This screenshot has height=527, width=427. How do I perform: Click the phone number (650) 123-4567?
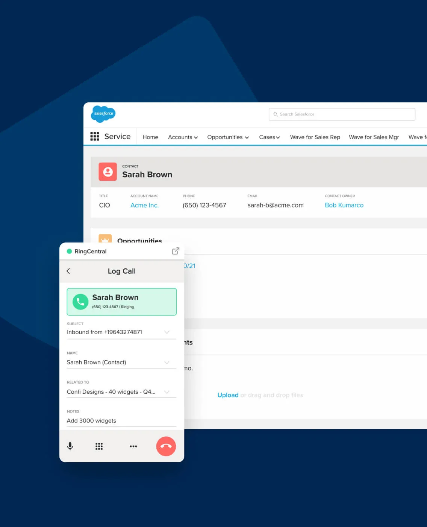pos(204,205)
